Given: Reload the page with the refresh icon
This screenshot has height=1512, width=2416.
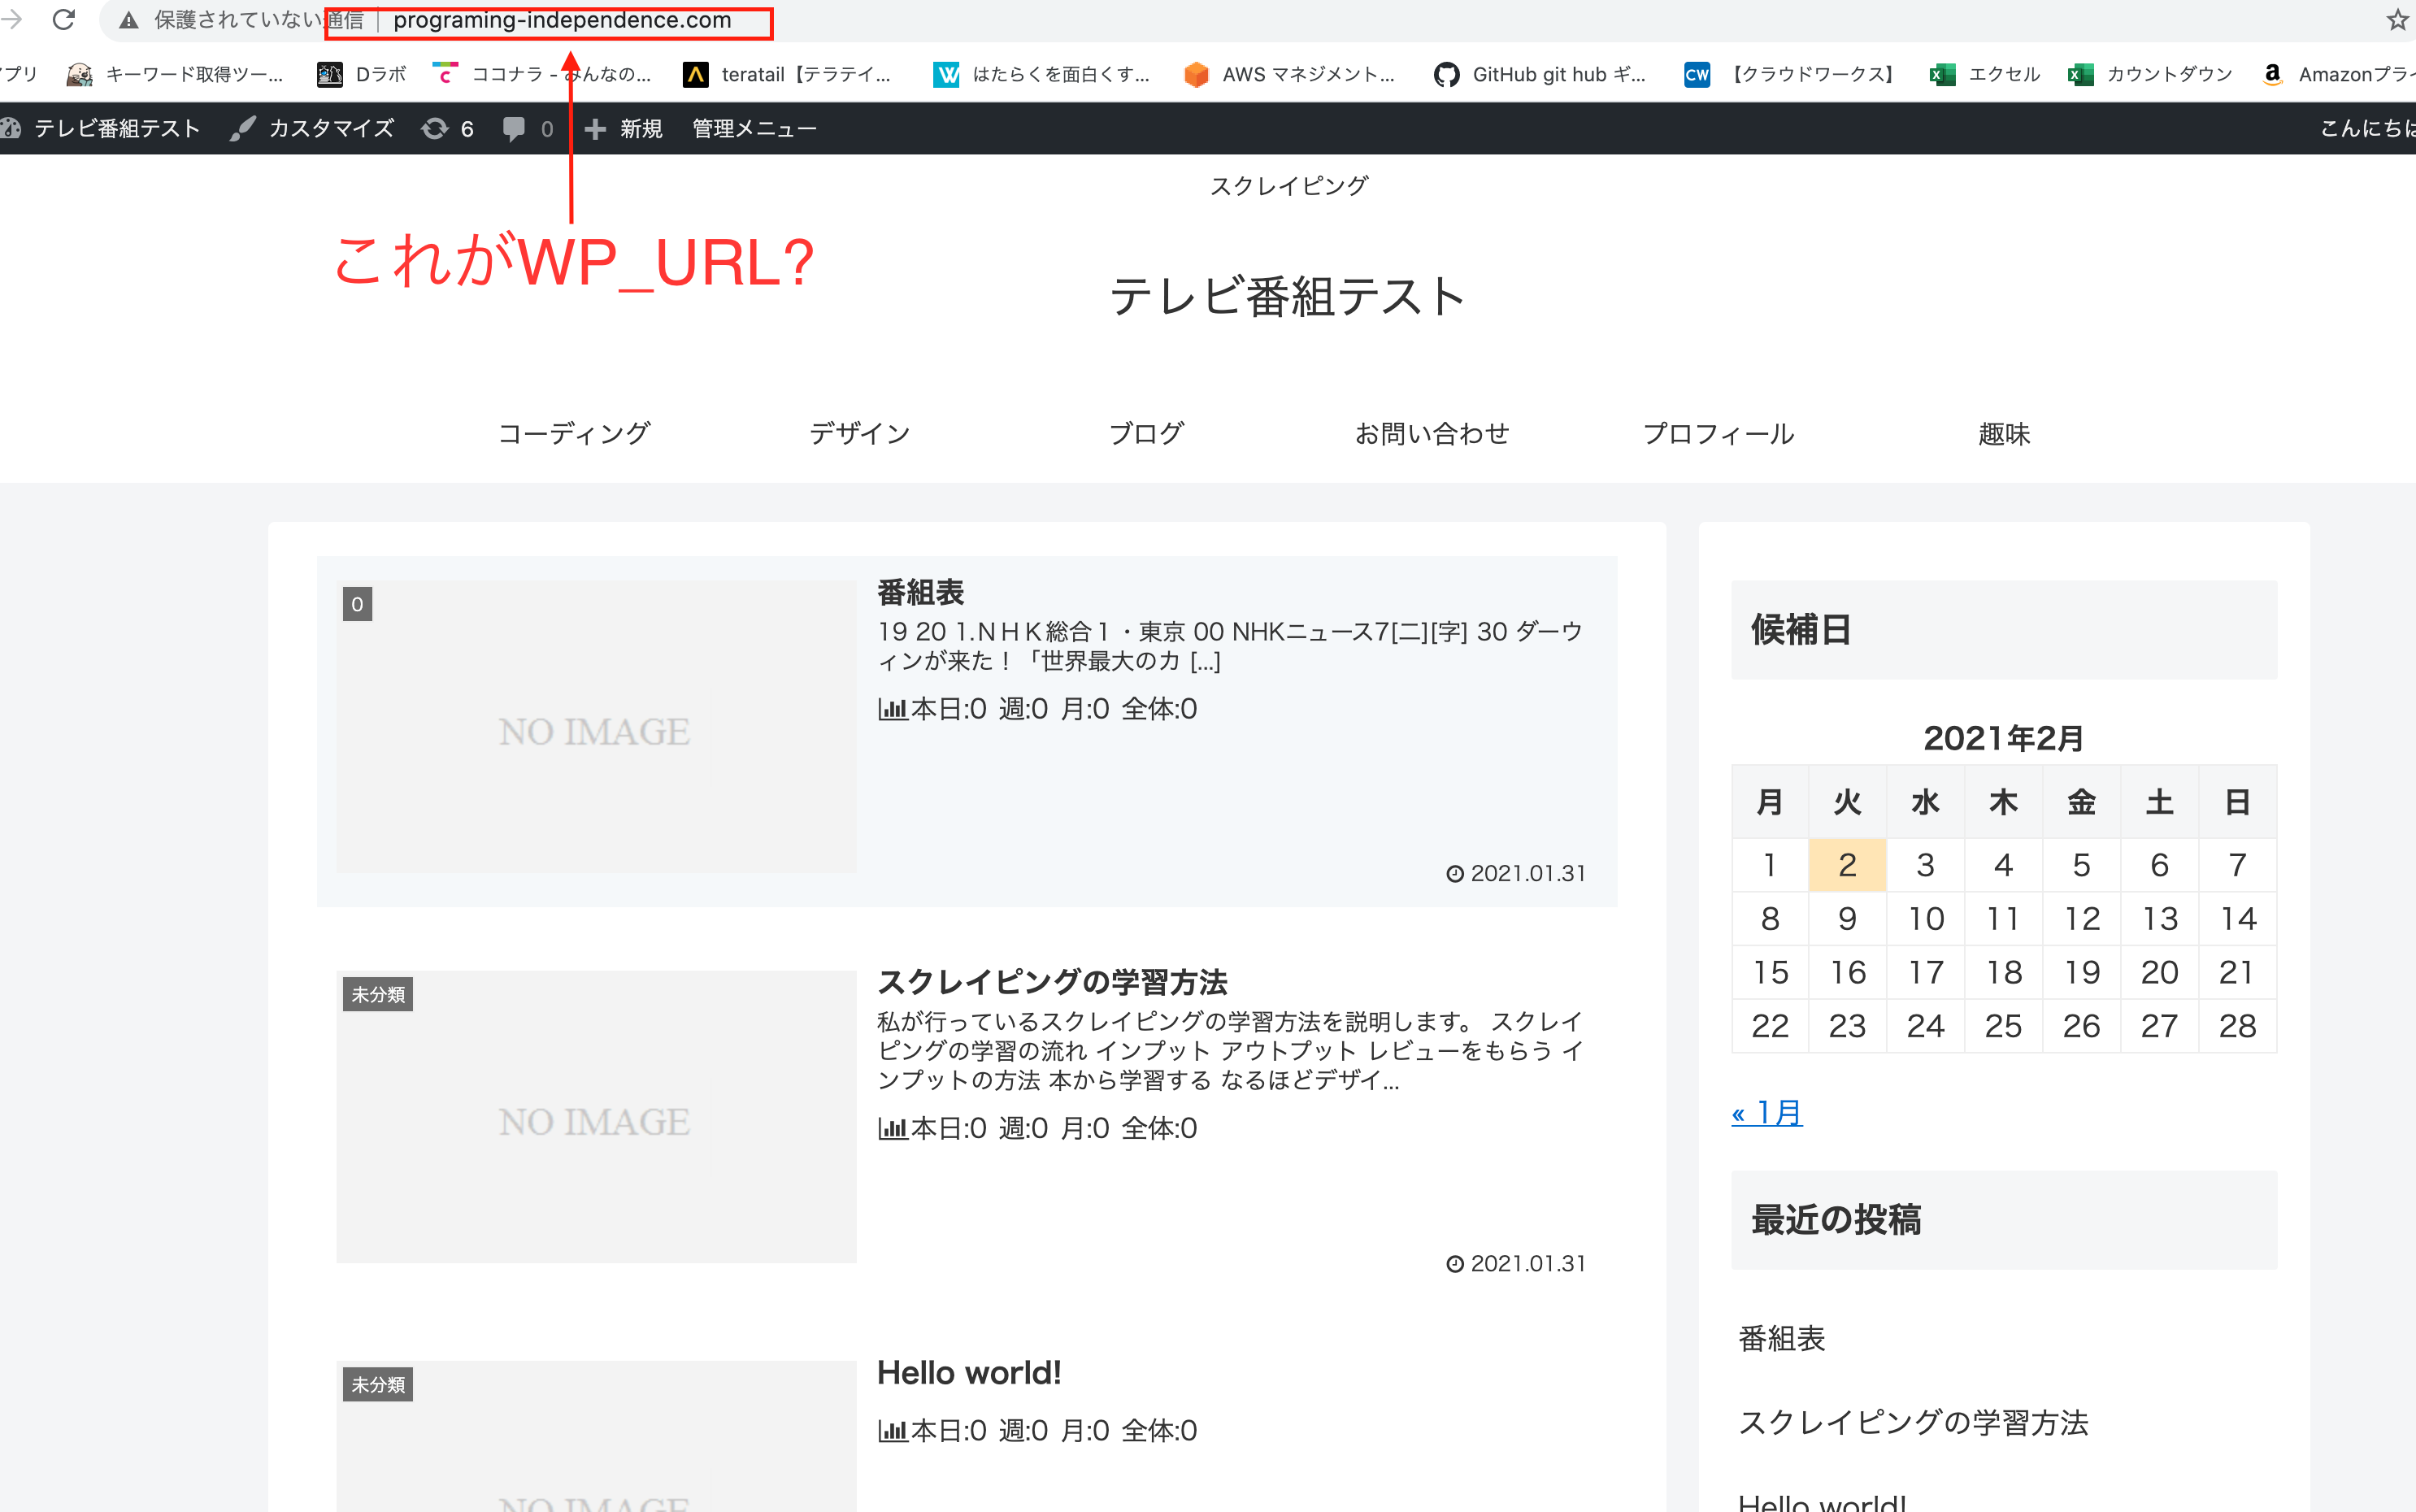Looking at the screenshot, I should pyautogui.click(x=64, y=20).
